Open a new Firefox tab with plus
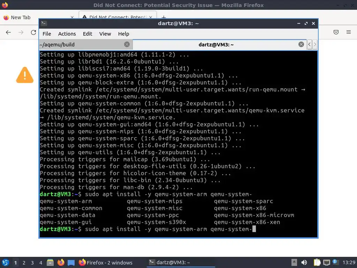 click(164, 17)
